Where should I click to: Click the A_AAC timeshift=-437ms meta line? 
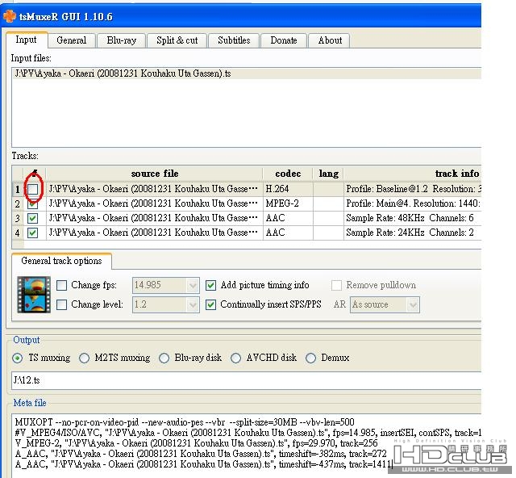click(204, 464)
